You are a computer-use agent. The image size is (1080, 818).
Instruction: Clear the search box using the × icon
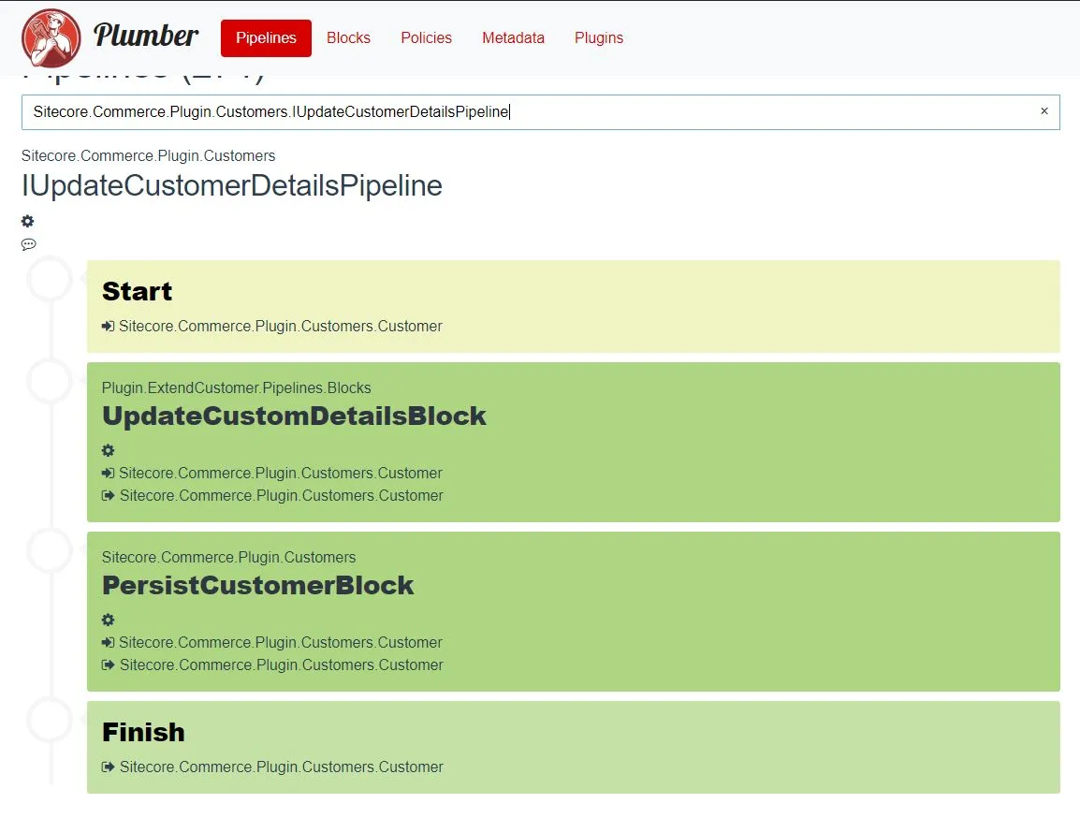(1044, 111)
